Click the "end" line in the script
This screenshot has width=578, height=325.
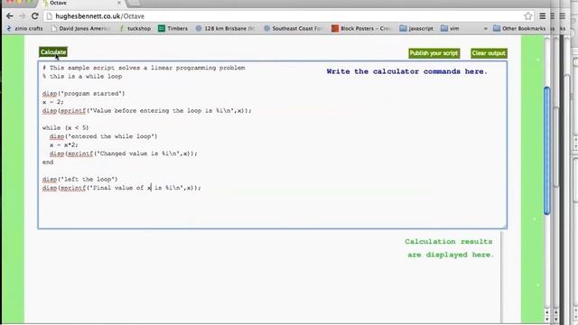[x=48, y=162]
